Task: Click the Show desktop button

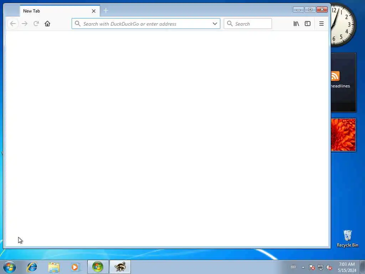Action: [363, 267]
